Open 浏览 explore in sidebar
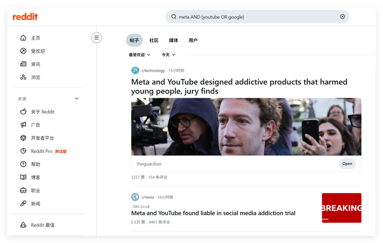Viewport: 383px width, 243px height. (x=35, y=77)
